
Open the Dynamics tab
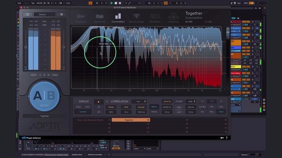(155, 18)
